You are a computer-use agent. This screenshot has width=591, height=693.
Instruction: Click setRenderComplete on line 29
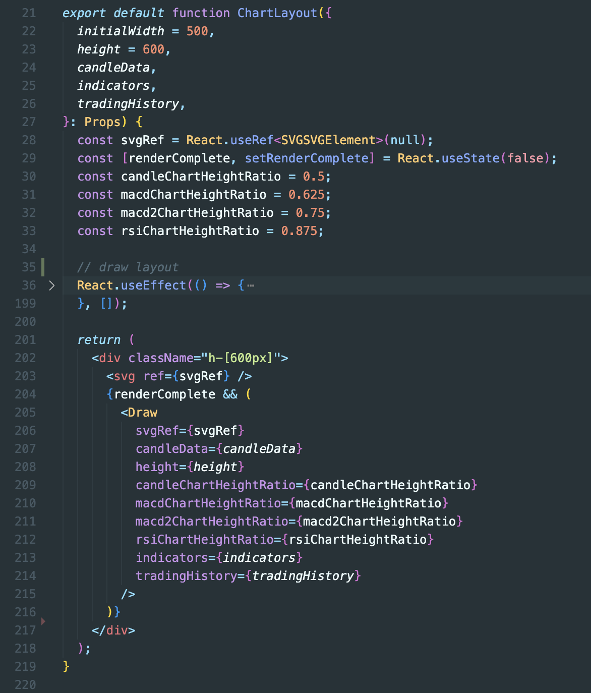307,158
